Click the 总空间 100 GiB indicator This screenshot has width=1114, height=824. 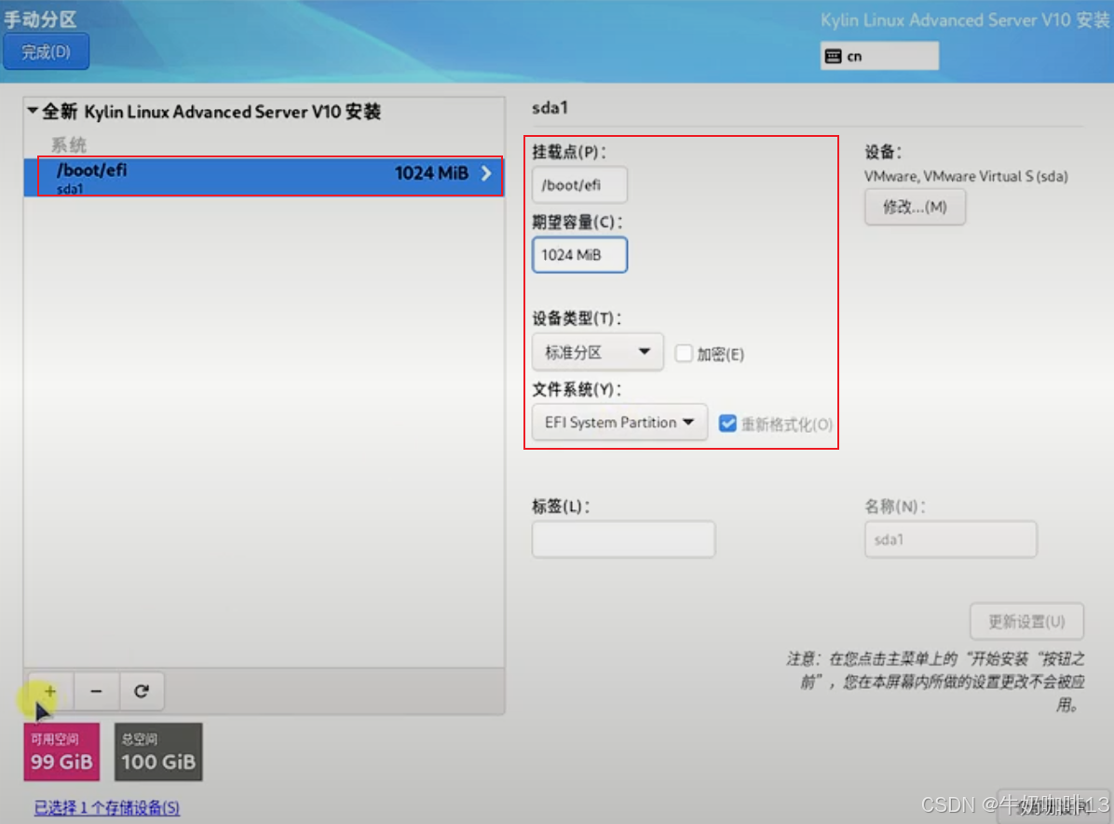(158, 752)
